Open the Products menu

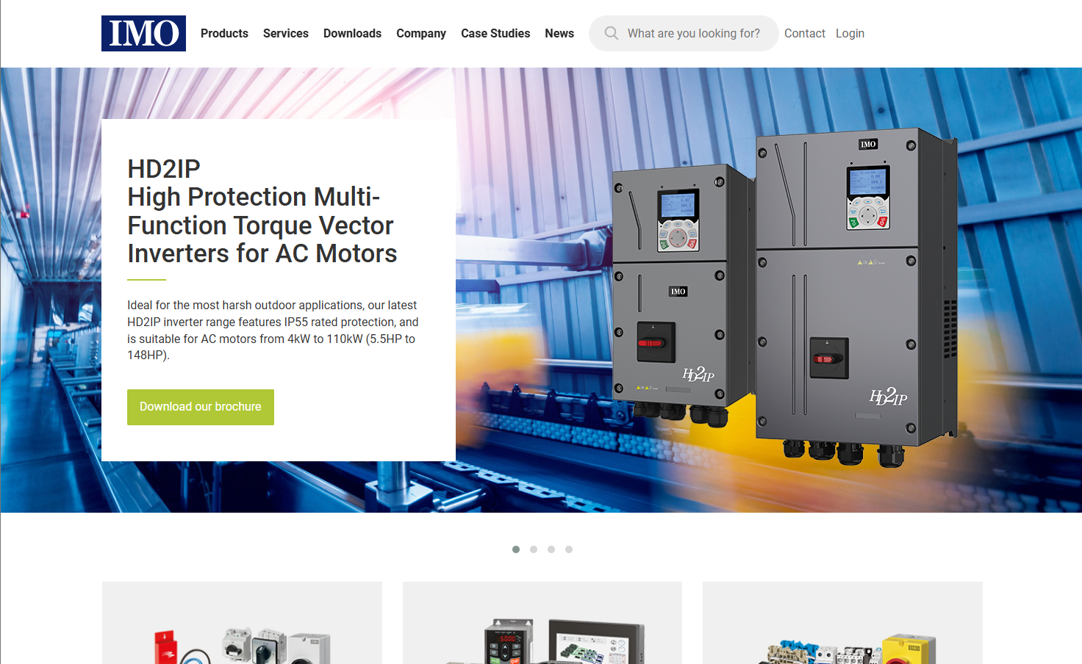[x=224, y=34]
